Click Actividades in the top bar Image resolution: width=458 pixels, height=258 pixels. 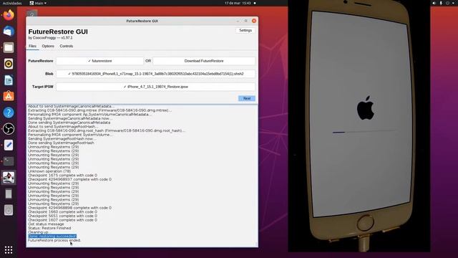click(x=12, y=3)
